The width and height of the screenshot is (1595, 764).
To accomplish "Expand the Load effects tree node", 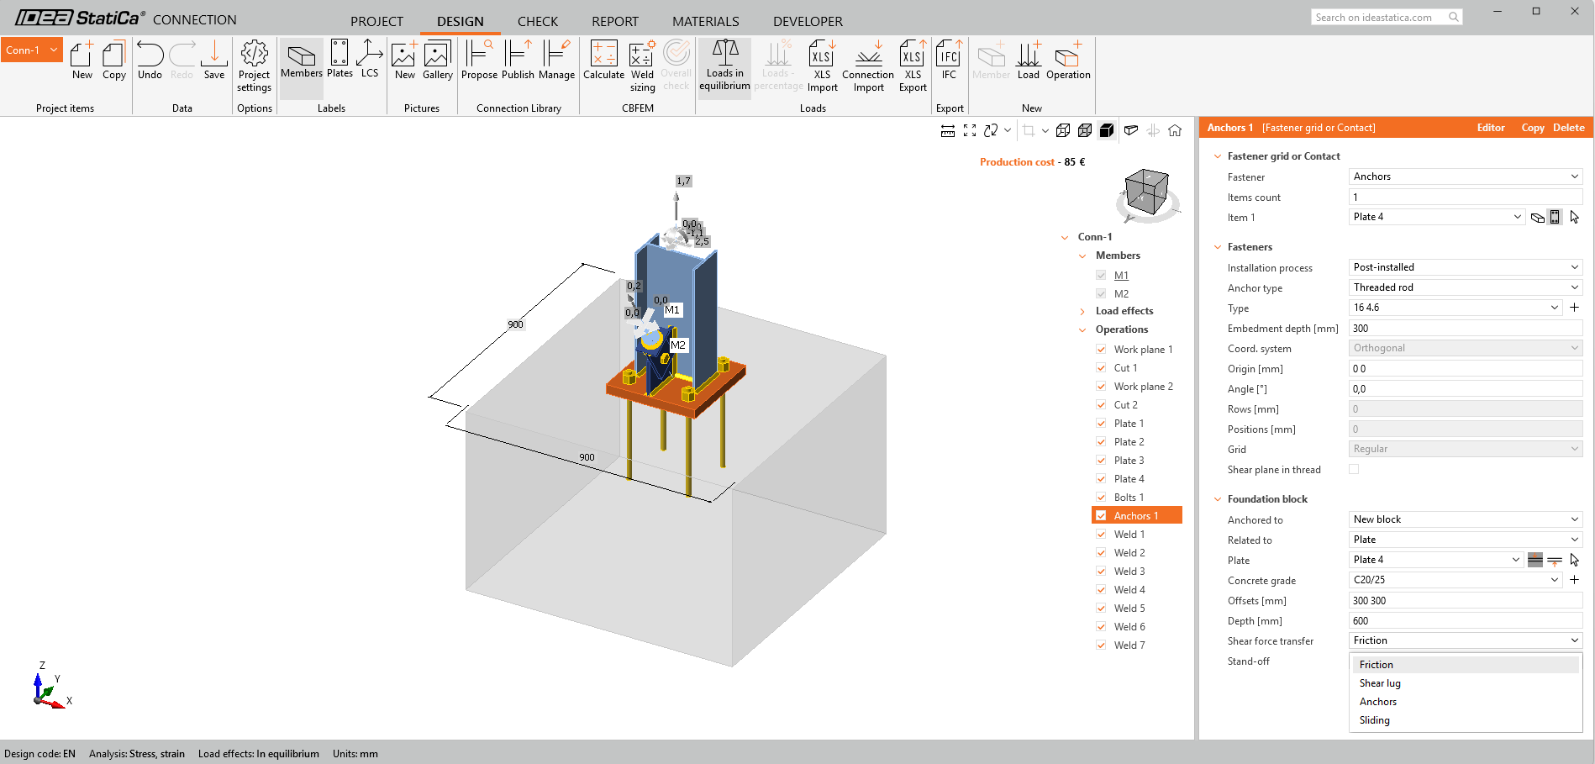I will (1082, 312).
